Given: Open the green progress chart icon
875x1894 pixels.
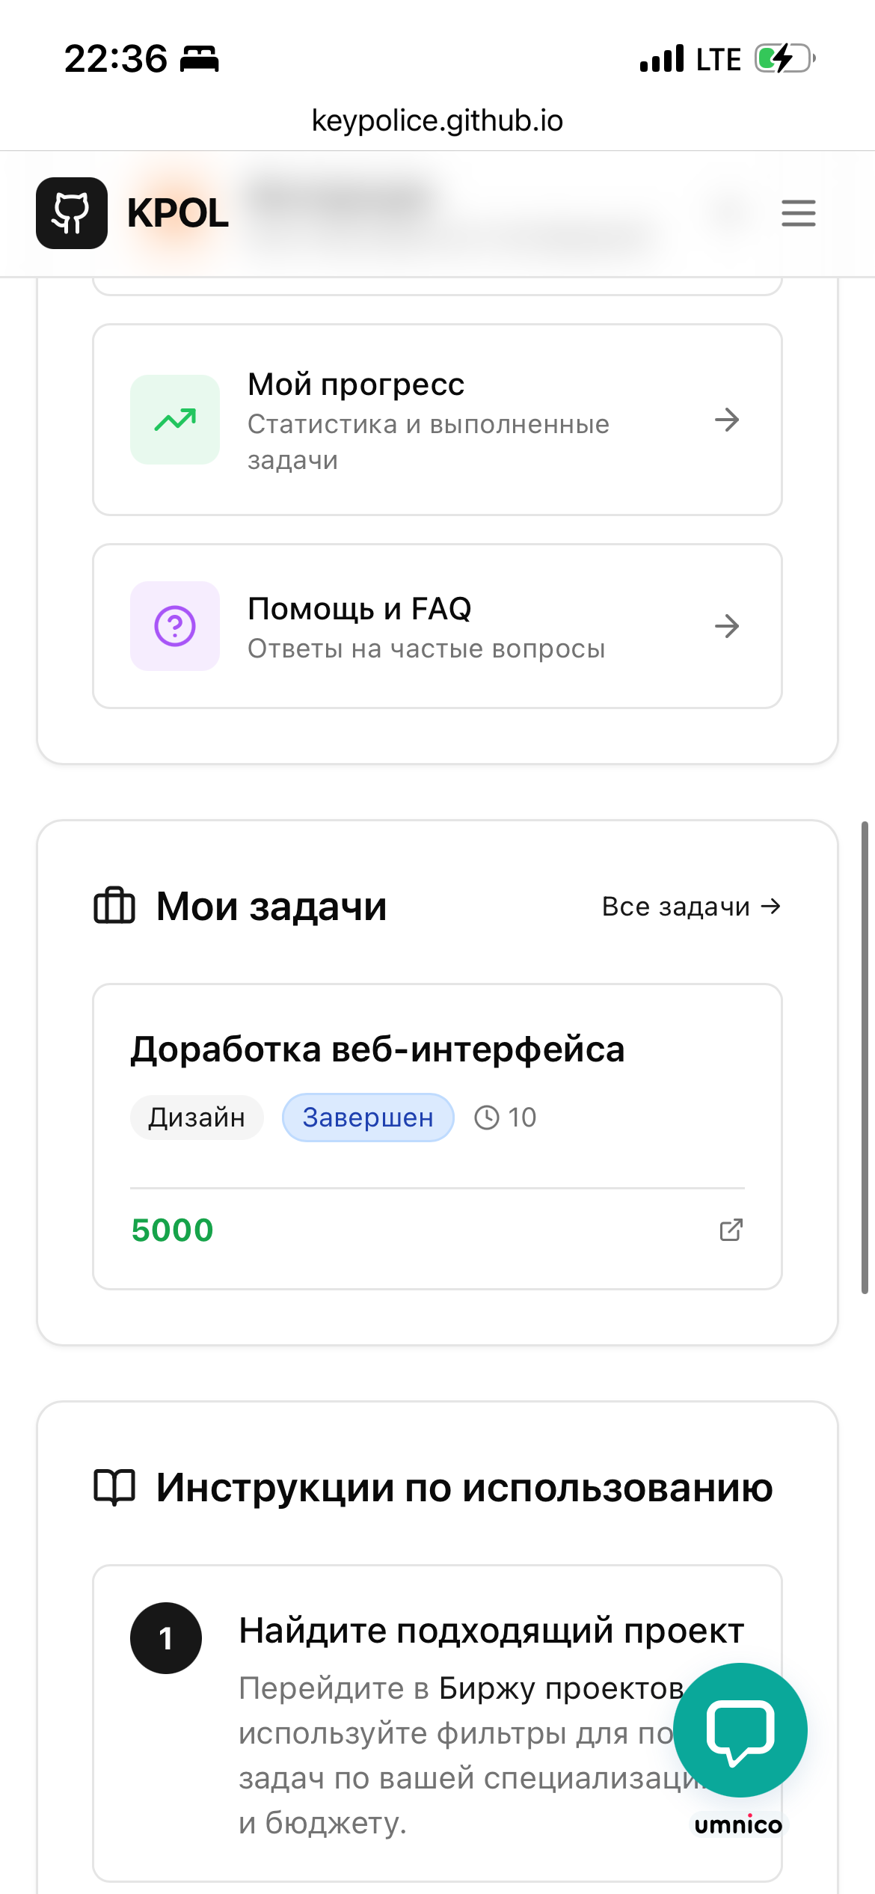Looking at the screenshot, I should click(x=174, y=419).
